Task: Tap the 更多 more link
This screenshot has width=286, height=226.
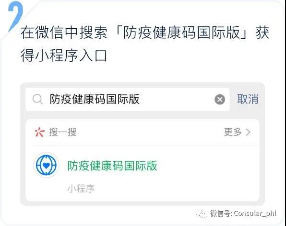Action: pyautogui.click(x=233, y=132)
